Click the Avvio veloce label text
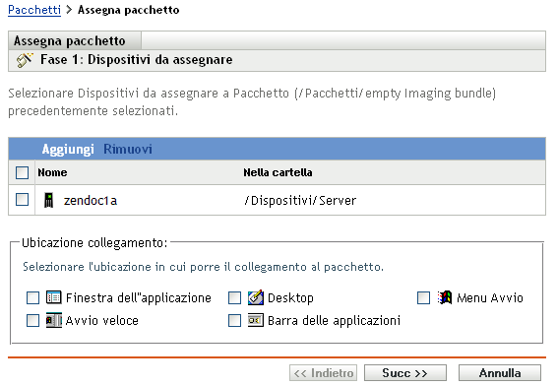The image size is (557, 386). tap(102, 321)
